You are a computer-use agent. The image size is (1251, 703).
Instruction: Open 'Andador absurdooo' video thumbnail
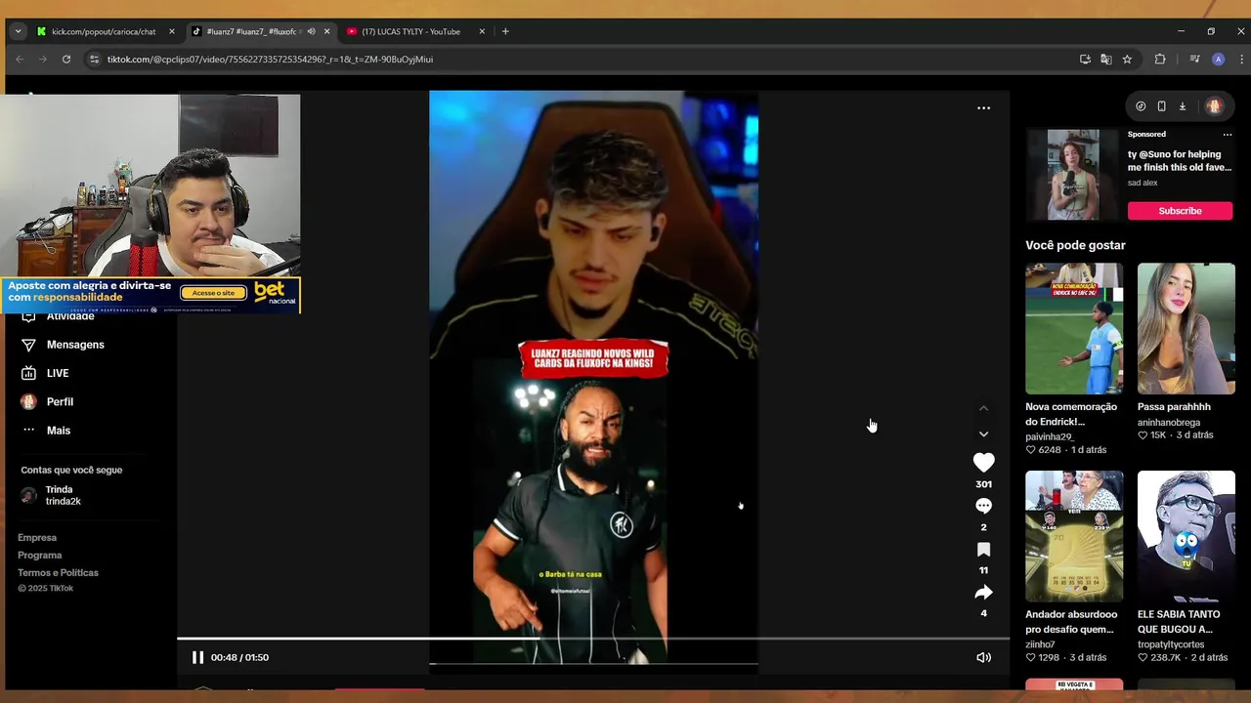(x=1074, y=536)
